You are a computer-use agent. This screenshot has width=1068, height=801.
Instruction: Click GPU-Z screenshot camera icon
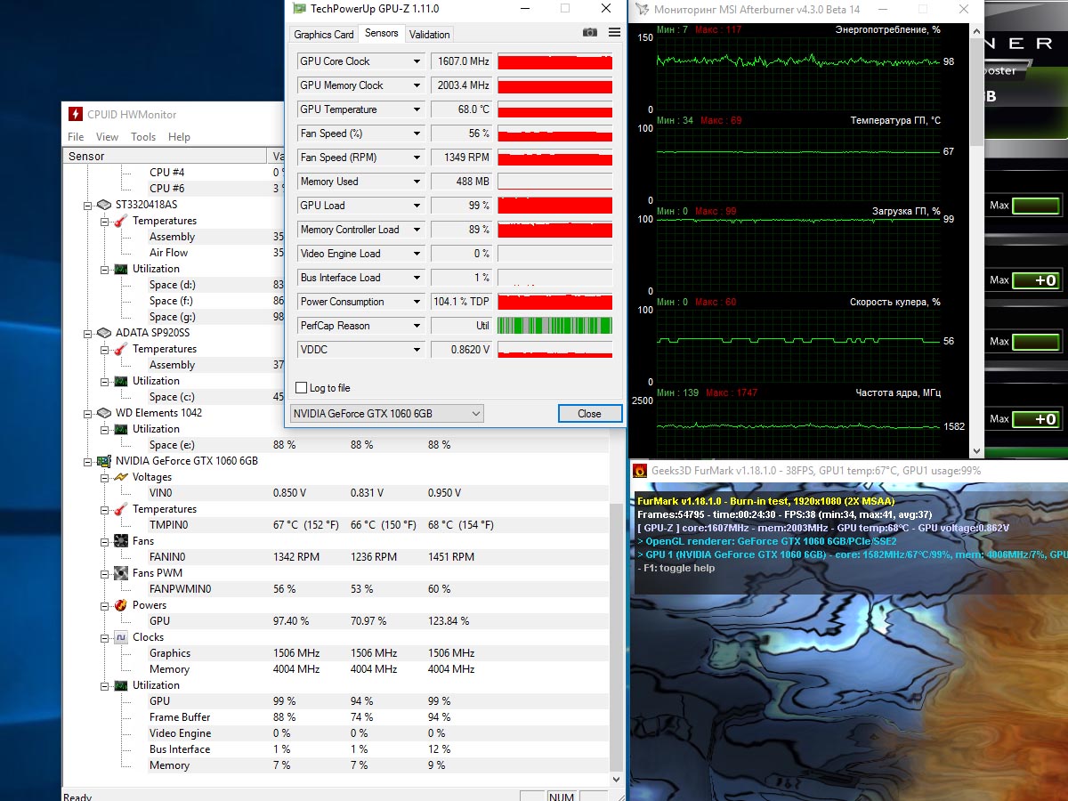(589, 32)
